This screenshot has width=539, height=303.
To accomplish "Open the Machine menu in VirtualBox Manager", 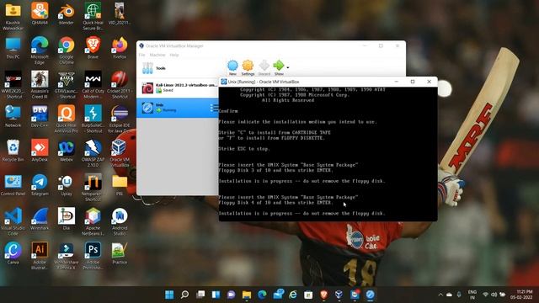I will (157, 55).
